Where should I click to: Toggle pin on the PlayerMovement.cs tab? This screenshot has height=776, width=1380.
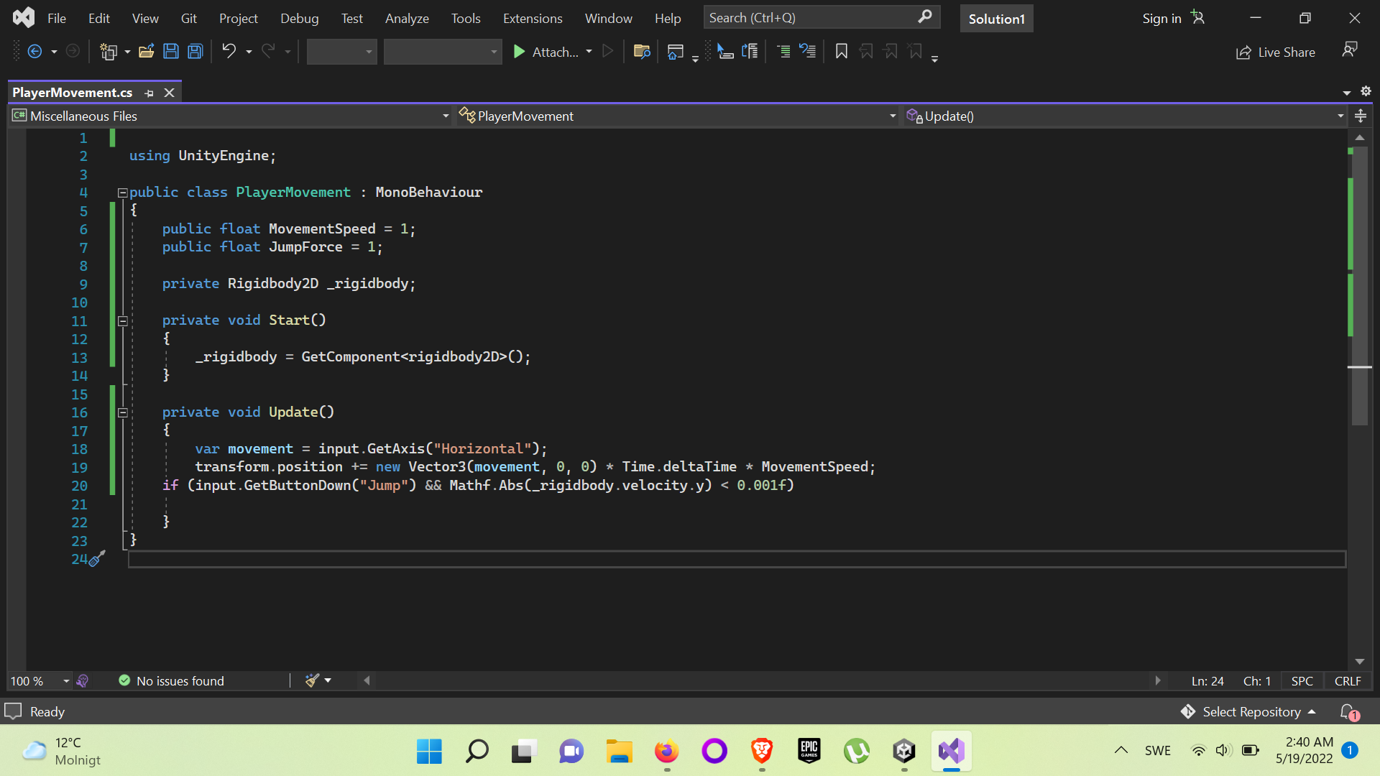pos(149,93)
